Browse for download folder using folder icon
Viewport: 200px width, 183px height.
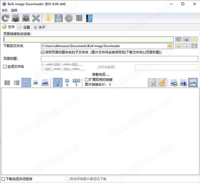point(170,46)
